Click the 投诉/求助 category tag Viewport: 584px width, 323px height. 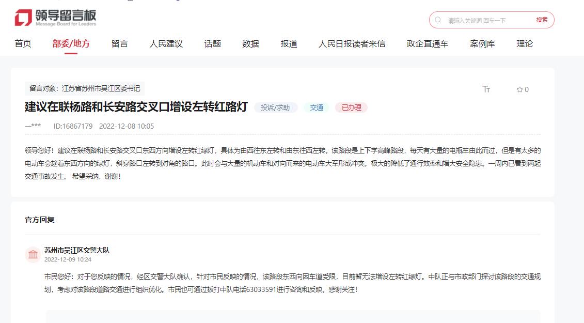[275, 107]
